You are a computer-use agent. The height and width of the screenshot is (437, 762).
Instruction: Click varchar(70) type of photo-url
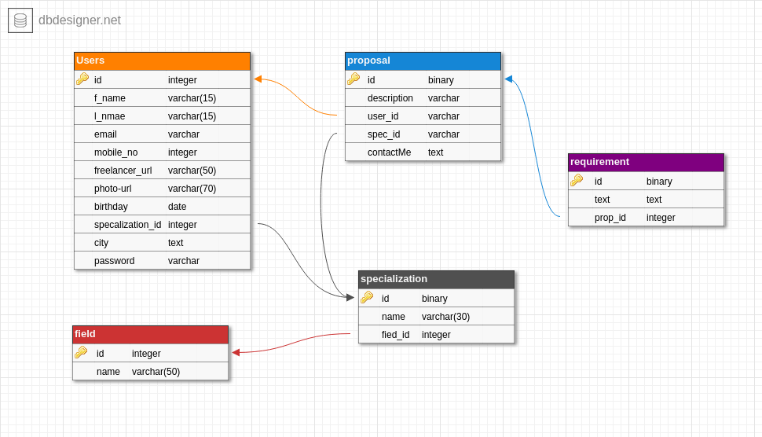[192, 188]
